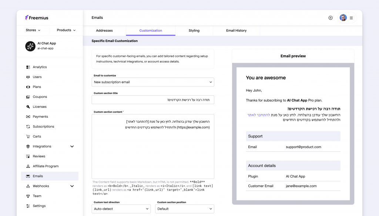Open the Email to customize dropdown
This screenshot has width=379, height=216.
tap(153, 82)
